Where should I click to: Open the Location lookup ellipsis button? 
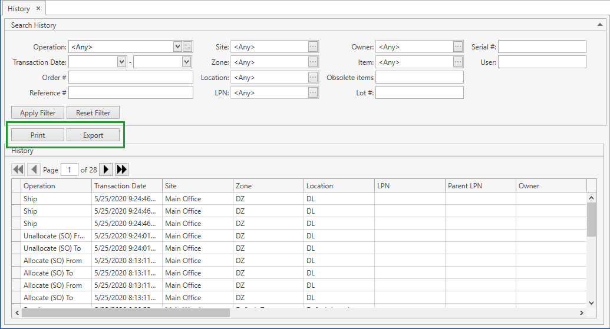point(313,78)
